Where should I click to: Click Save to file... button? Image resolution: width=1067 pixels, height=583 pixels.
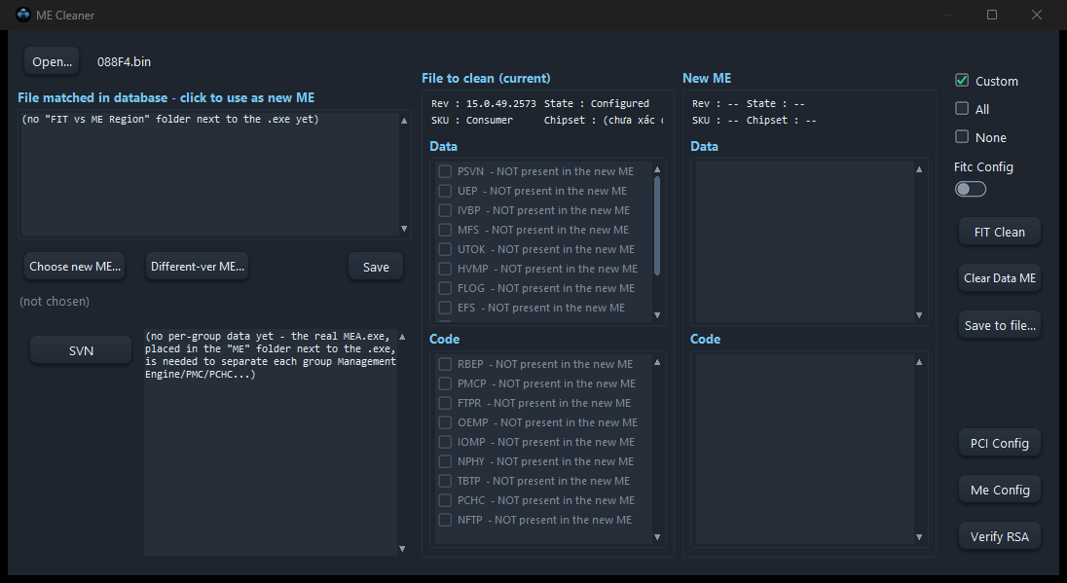1000,325
